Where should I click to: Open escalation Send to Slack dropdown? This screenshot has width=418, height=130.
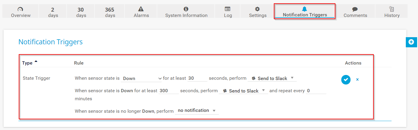[x=243, y=91]
